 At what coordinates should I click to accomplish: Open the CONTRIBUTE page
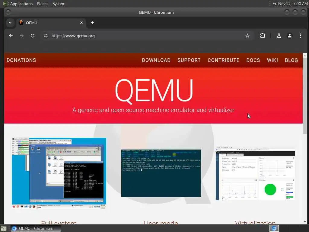(x=224, y=60)
